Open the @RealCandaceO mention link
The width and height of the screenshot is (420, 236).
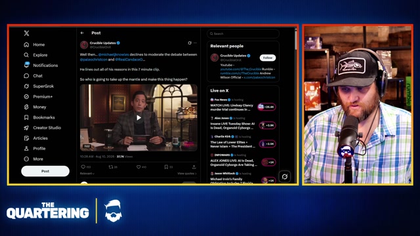[129, 60]
